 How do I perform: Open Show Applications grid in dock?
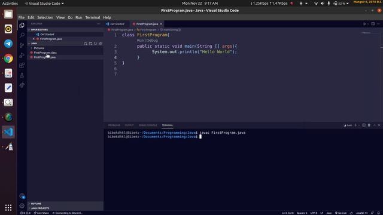point(8,207)
